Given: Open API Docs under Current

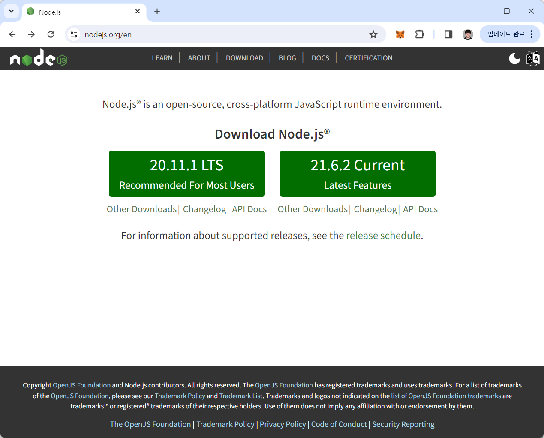Looking at the screenshot, I should click(x=420, y=209).
